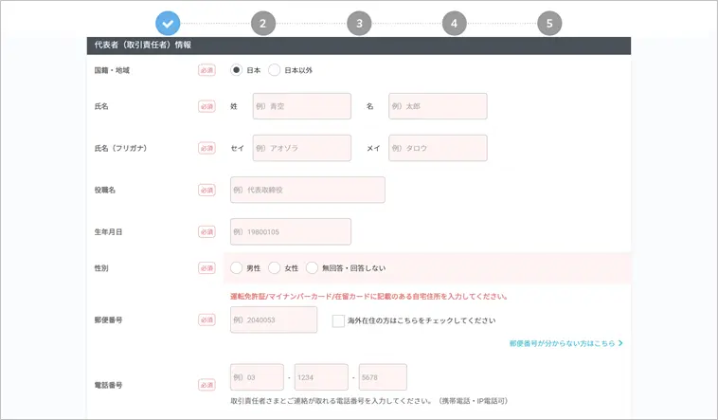Focus the 役職名 job title field
The image size is (718, 420).
pyautogui.click(x=308, y=190)
